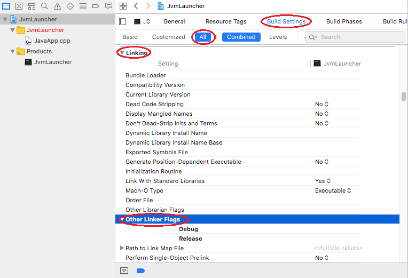Viewport: 408px width, 278px height.
Task: Collapse the Linking section
Action: coord(122,53)
